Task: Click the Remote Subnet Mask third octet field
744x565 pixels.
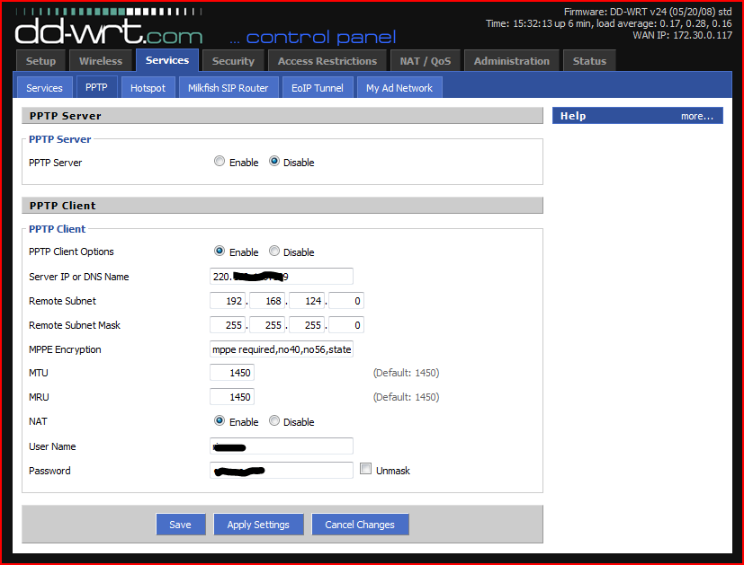Action: pyautogui.click(x=307, y=325)
